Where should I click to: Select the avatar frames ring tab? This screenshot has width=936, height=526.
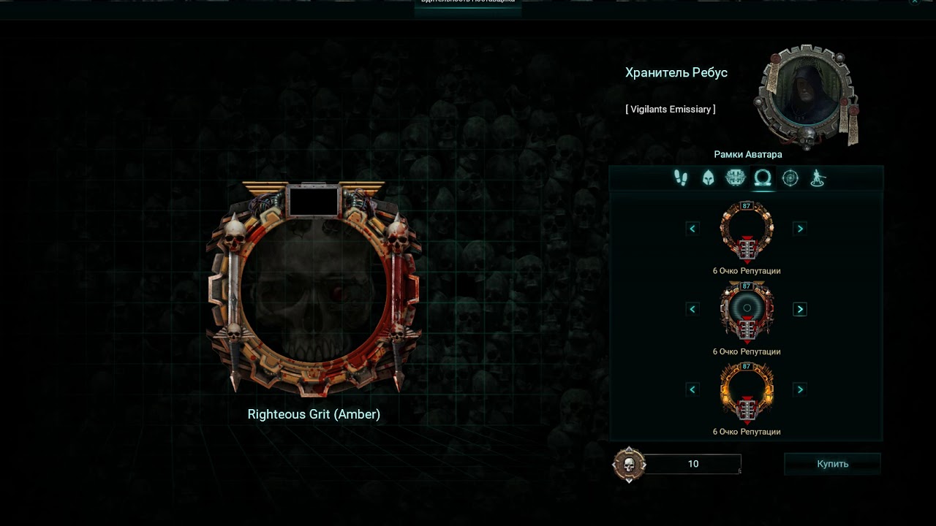(x=763, y=178)
